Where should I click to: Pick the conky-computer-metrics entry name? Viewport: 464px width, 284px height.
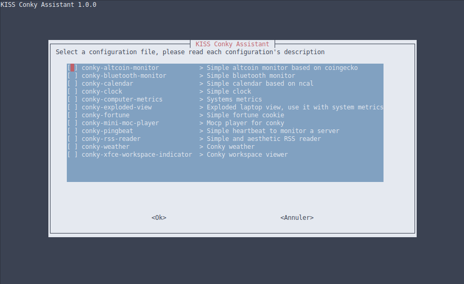122,99
